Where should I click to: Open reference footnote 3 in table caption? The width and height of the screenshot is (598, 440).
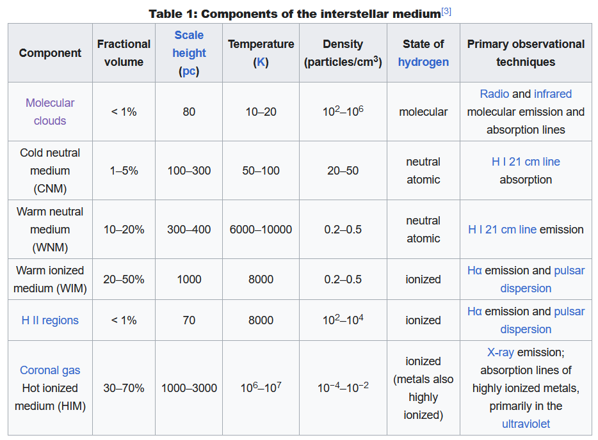(446, 12)
